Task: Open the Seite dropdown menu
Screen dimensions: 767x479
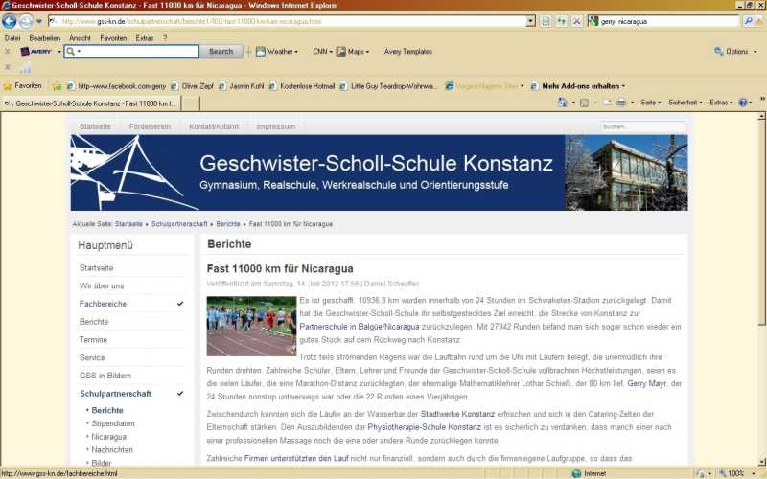Action: tap(651, 103)
